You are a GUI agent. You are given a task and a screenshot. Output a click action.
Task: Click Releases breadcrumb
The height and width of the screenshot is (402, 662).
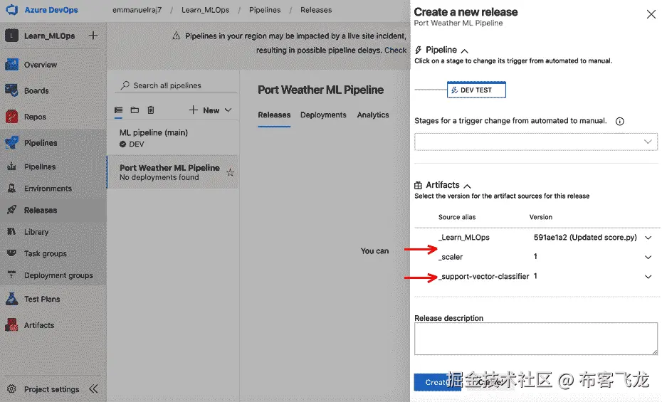pyautogui.click(x=316, y=10)
